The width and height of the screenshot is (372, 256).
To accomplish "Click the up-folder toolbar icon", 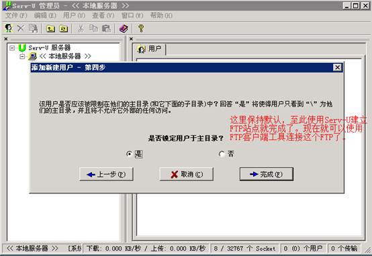I will pos(50,29).
